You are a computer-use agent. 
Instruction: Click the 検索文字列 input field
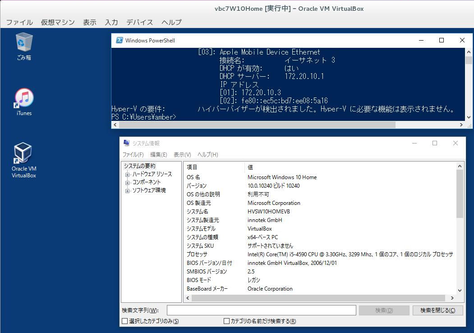(x=262, y=310)
